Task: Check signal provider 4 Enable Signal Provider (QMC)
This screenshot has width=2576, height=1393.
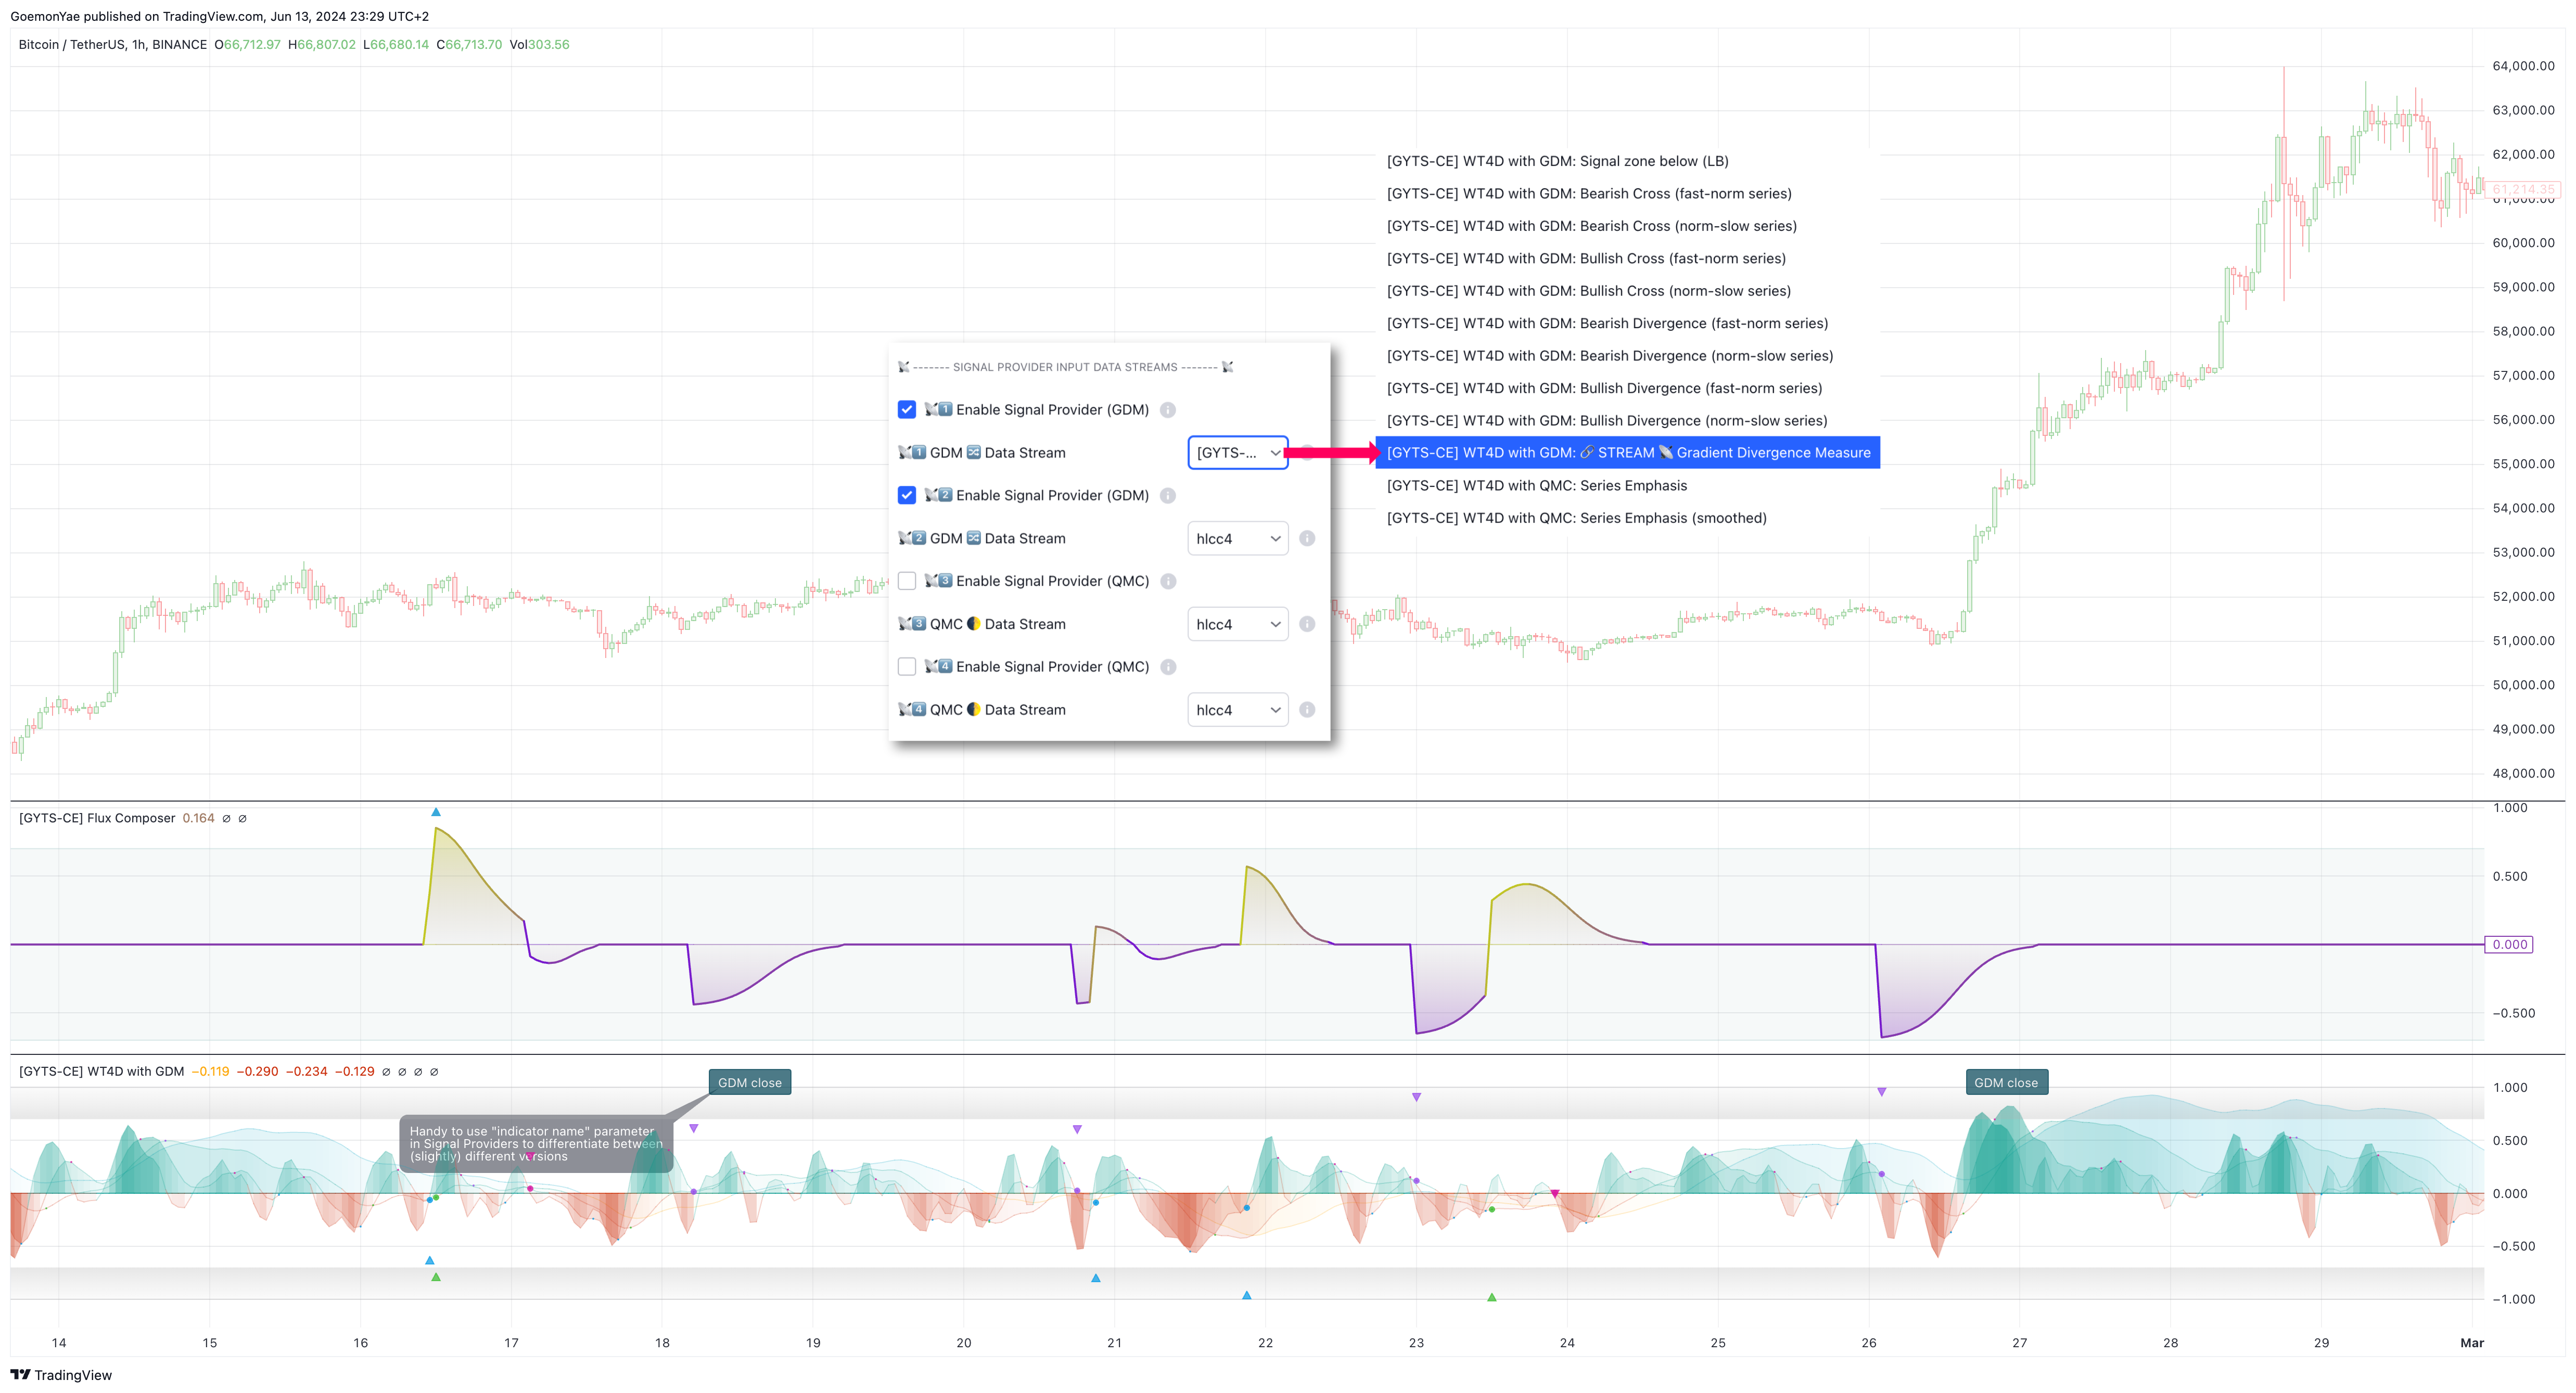Action: pos(907,667)
